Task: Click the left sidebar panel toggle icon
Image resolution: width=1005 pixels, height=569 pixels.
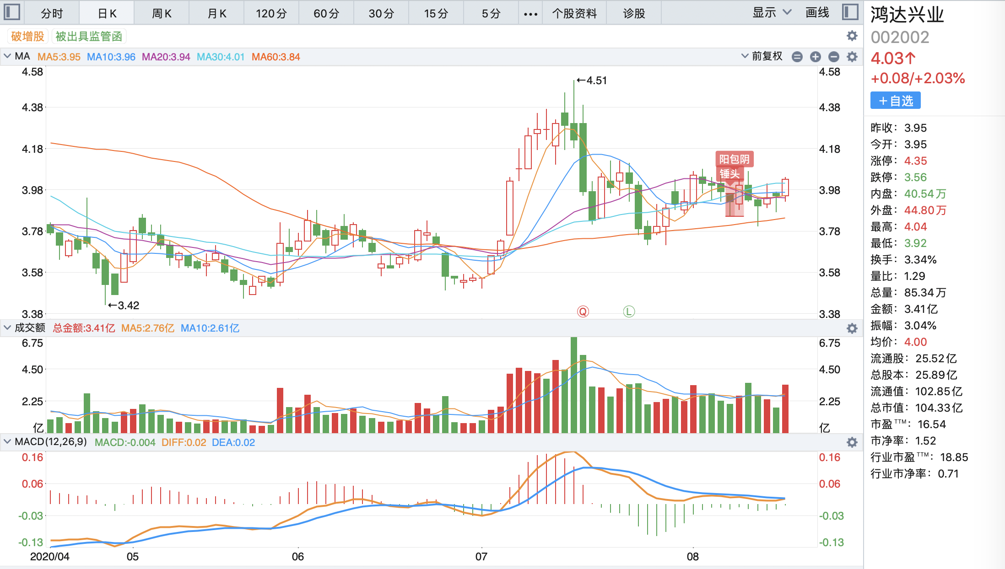Action: [11, 12]
